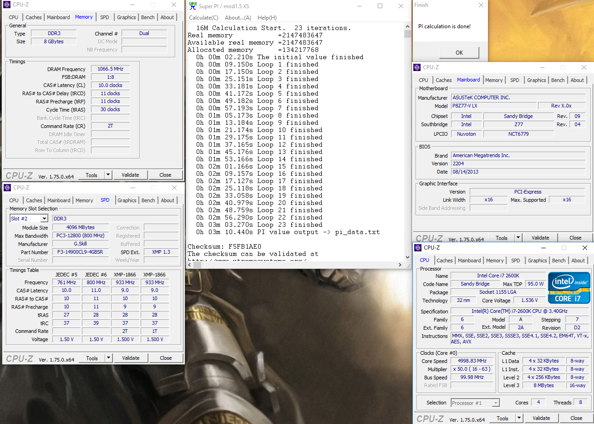Switch to CPU tab in Memory window
594x424 pixels.
click(x=14, y=17)
